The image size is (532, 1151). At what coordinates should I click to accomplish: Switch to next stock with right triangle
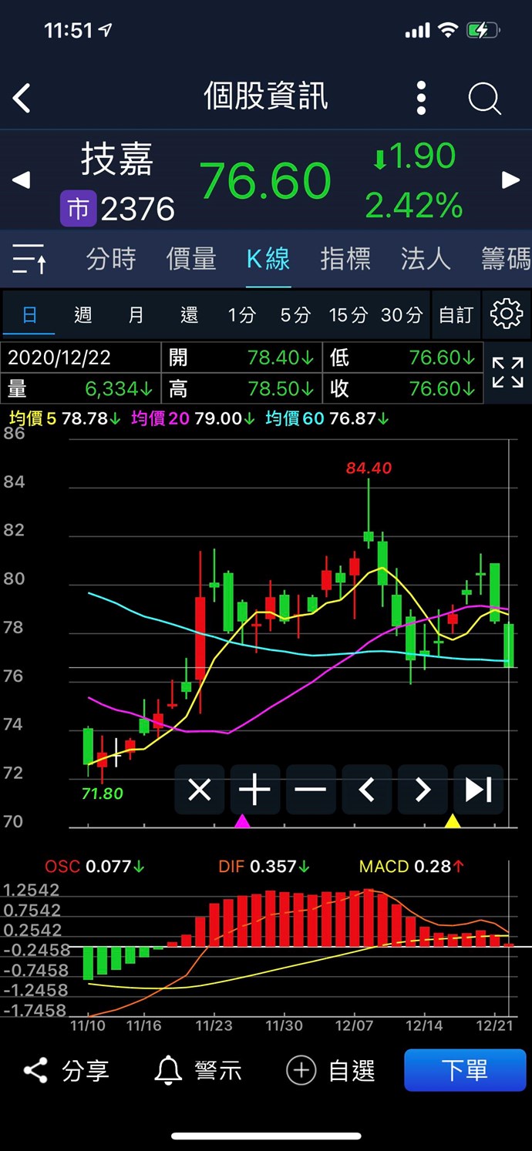pyautogui.click(x=510, y=180)
